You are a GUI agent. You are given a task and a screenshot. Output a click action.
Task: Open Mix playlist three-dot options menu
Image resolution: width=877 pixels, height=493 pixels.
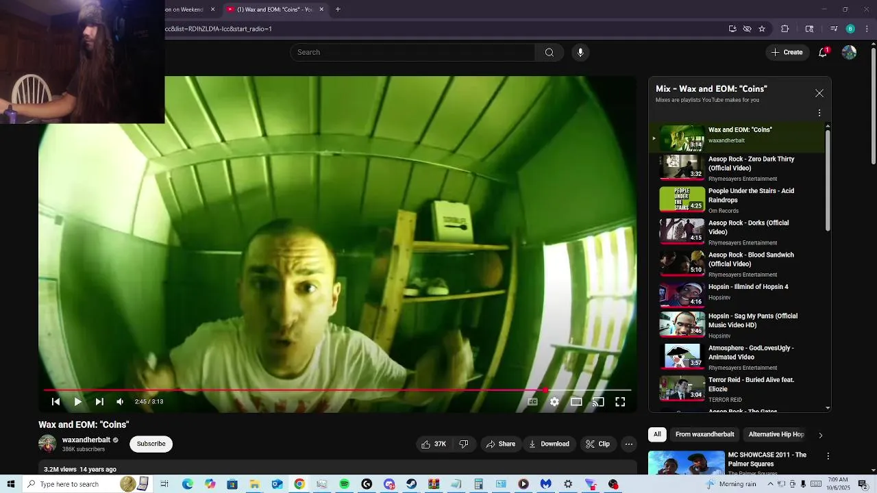(819, 113)
